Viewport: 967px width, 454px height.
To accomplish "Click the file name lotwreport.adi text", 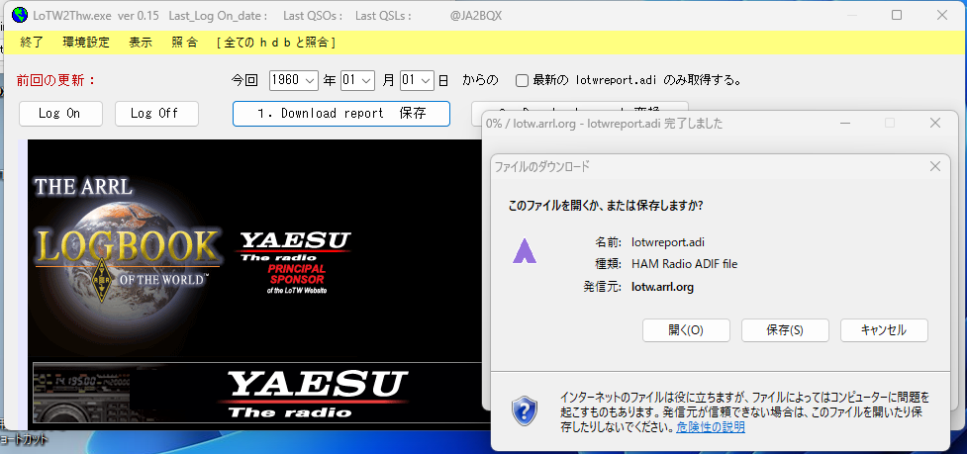I will (x=668, y=242).
